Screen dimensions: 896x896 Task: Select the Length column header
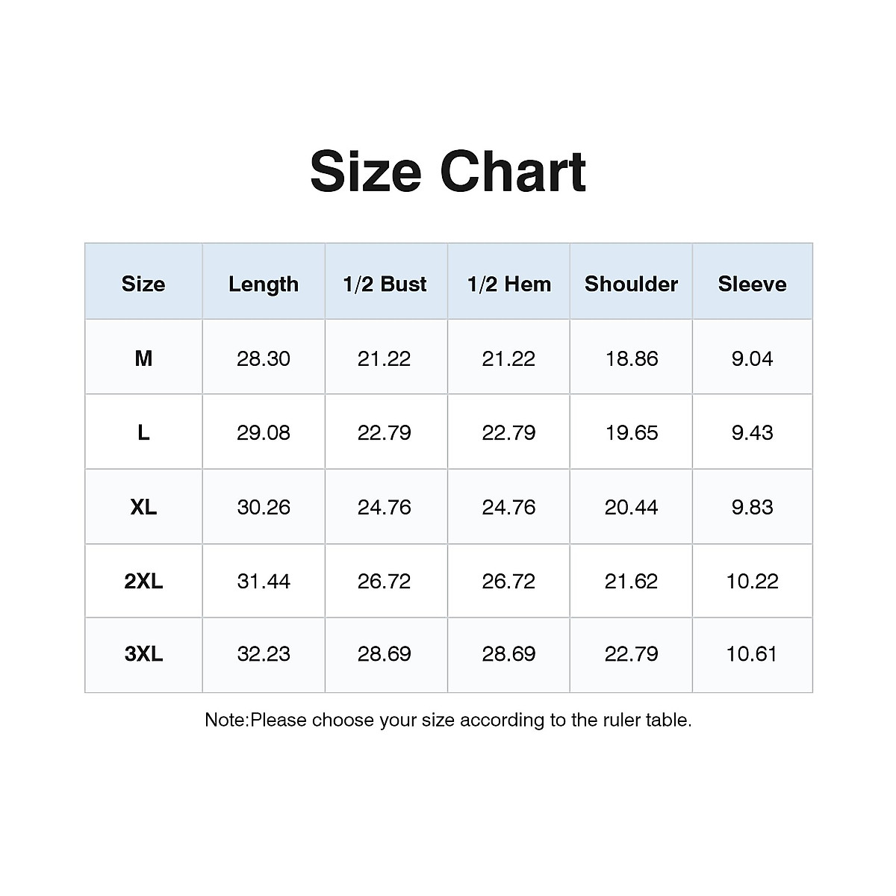(x=264, y=284)
